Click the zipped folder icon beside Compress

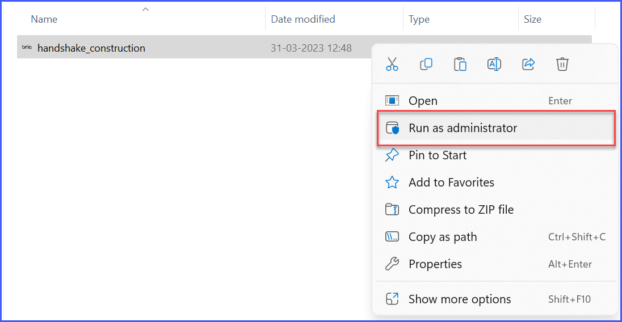[392, 209]
